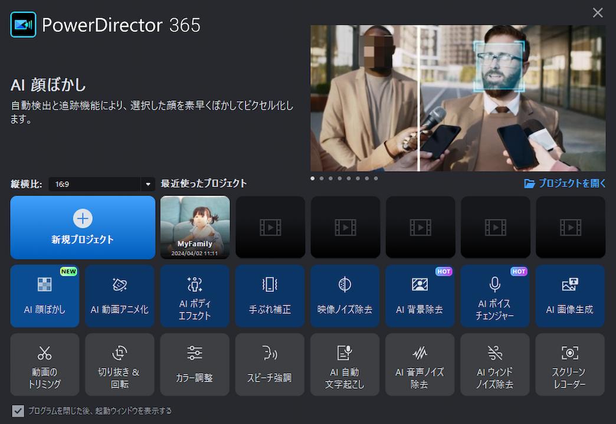The image size is (616, 424).
Task: Open the AI 画像生成 tool
Action: (570, 296)
